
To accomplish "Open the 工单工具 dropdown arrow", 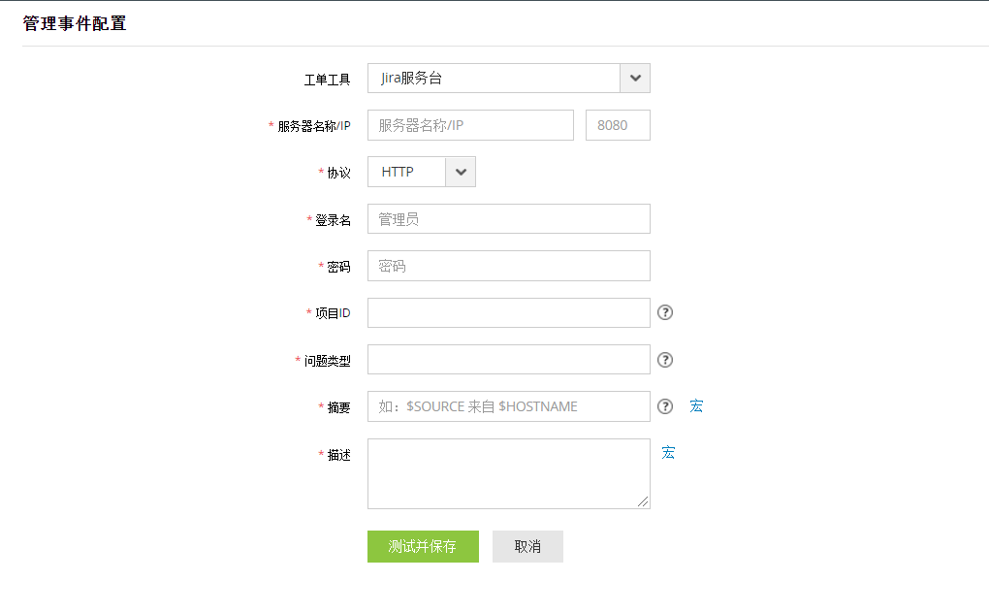I will 635,79.
